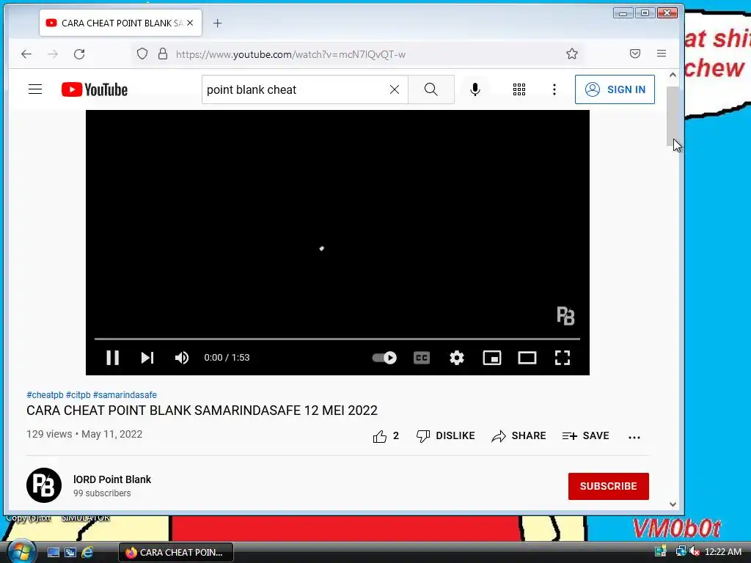The height and width of the screenshot is (563, 751).
Task: Pause the video playback
Action: (x=112, y=358)
